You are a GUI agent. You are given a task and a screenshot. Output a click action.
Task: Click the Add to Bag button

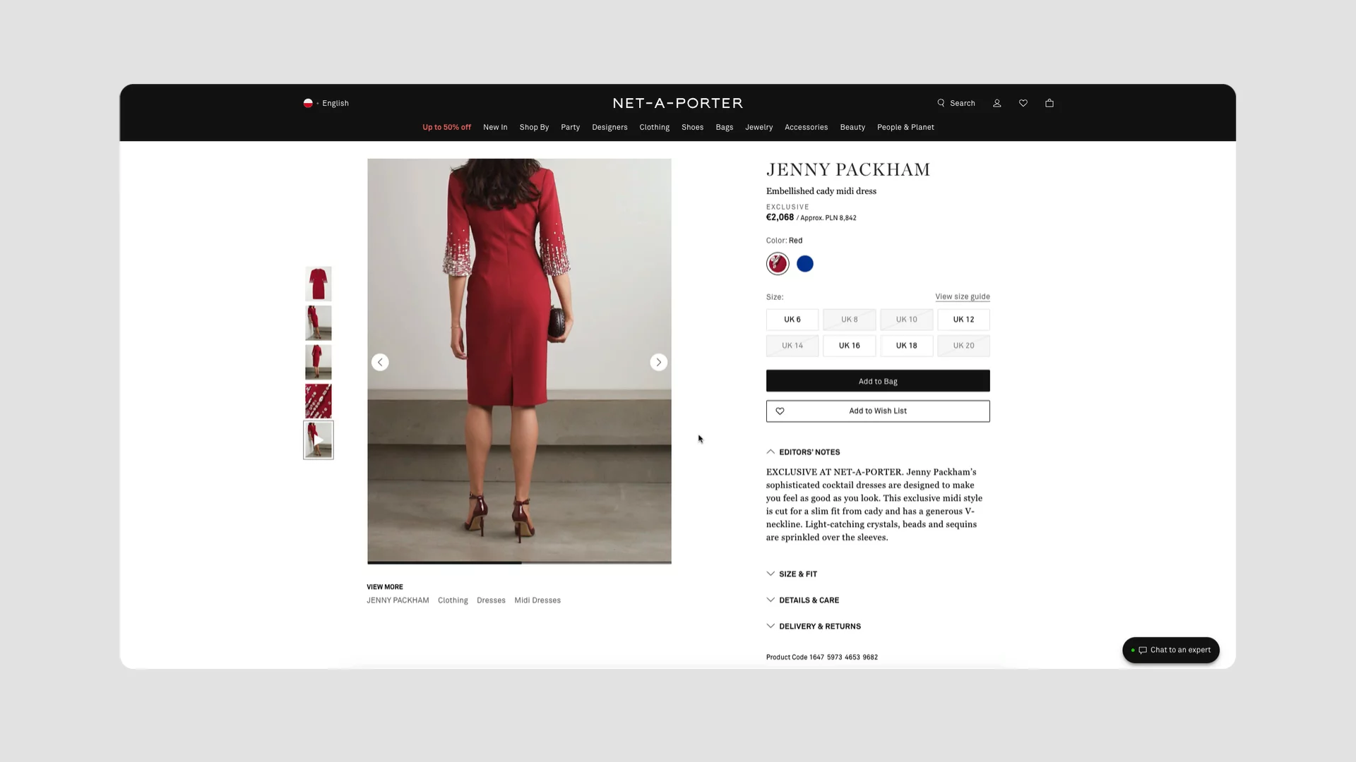877,380
